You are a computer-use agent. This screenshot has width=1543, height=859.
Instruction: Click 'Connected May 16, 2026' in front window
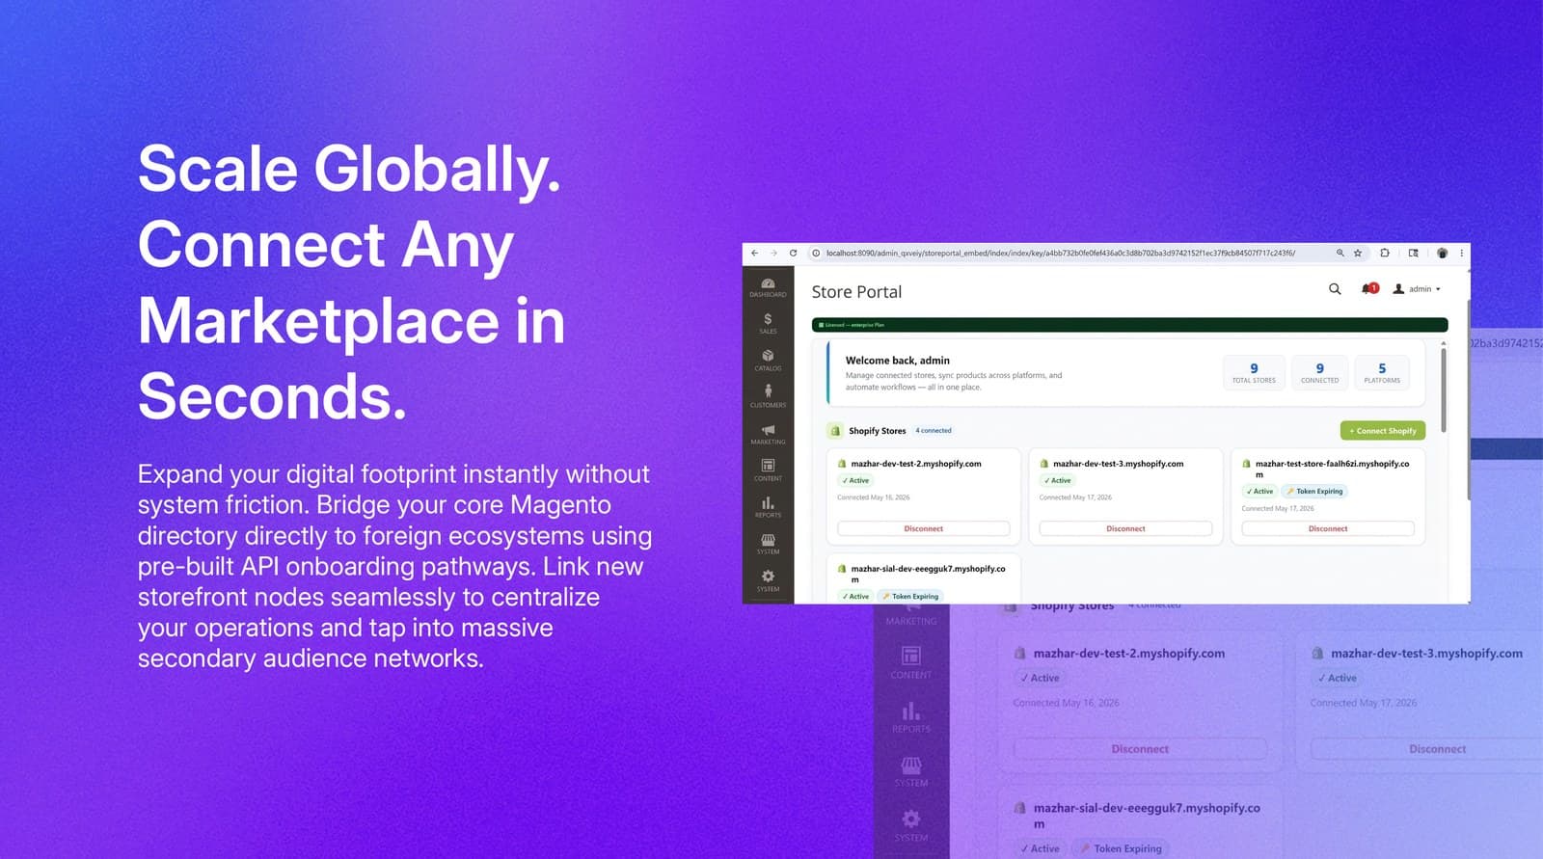pos(873,497)
